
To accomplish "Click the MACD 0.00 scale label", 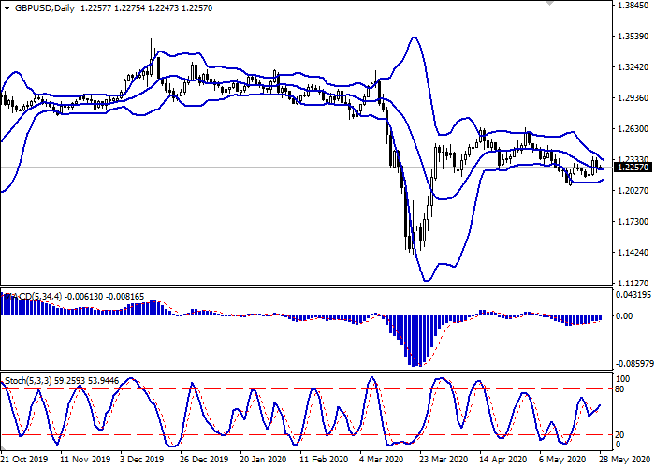I will [622, 316].
